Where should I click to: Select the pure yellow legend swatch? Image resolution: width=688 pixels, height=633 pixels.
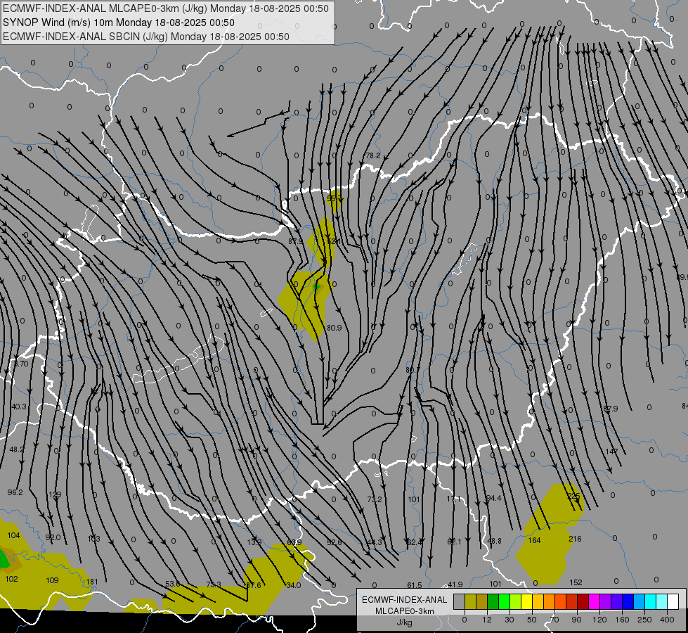[526, 602]
